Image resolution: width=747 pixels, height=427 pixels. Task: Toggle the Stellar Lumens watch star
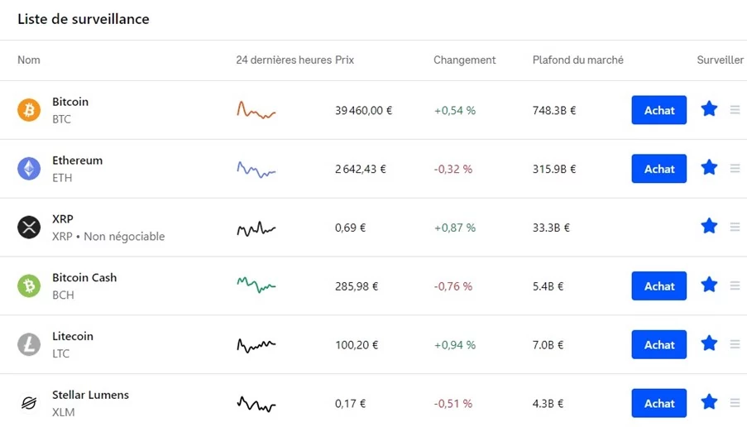(710, 402)
